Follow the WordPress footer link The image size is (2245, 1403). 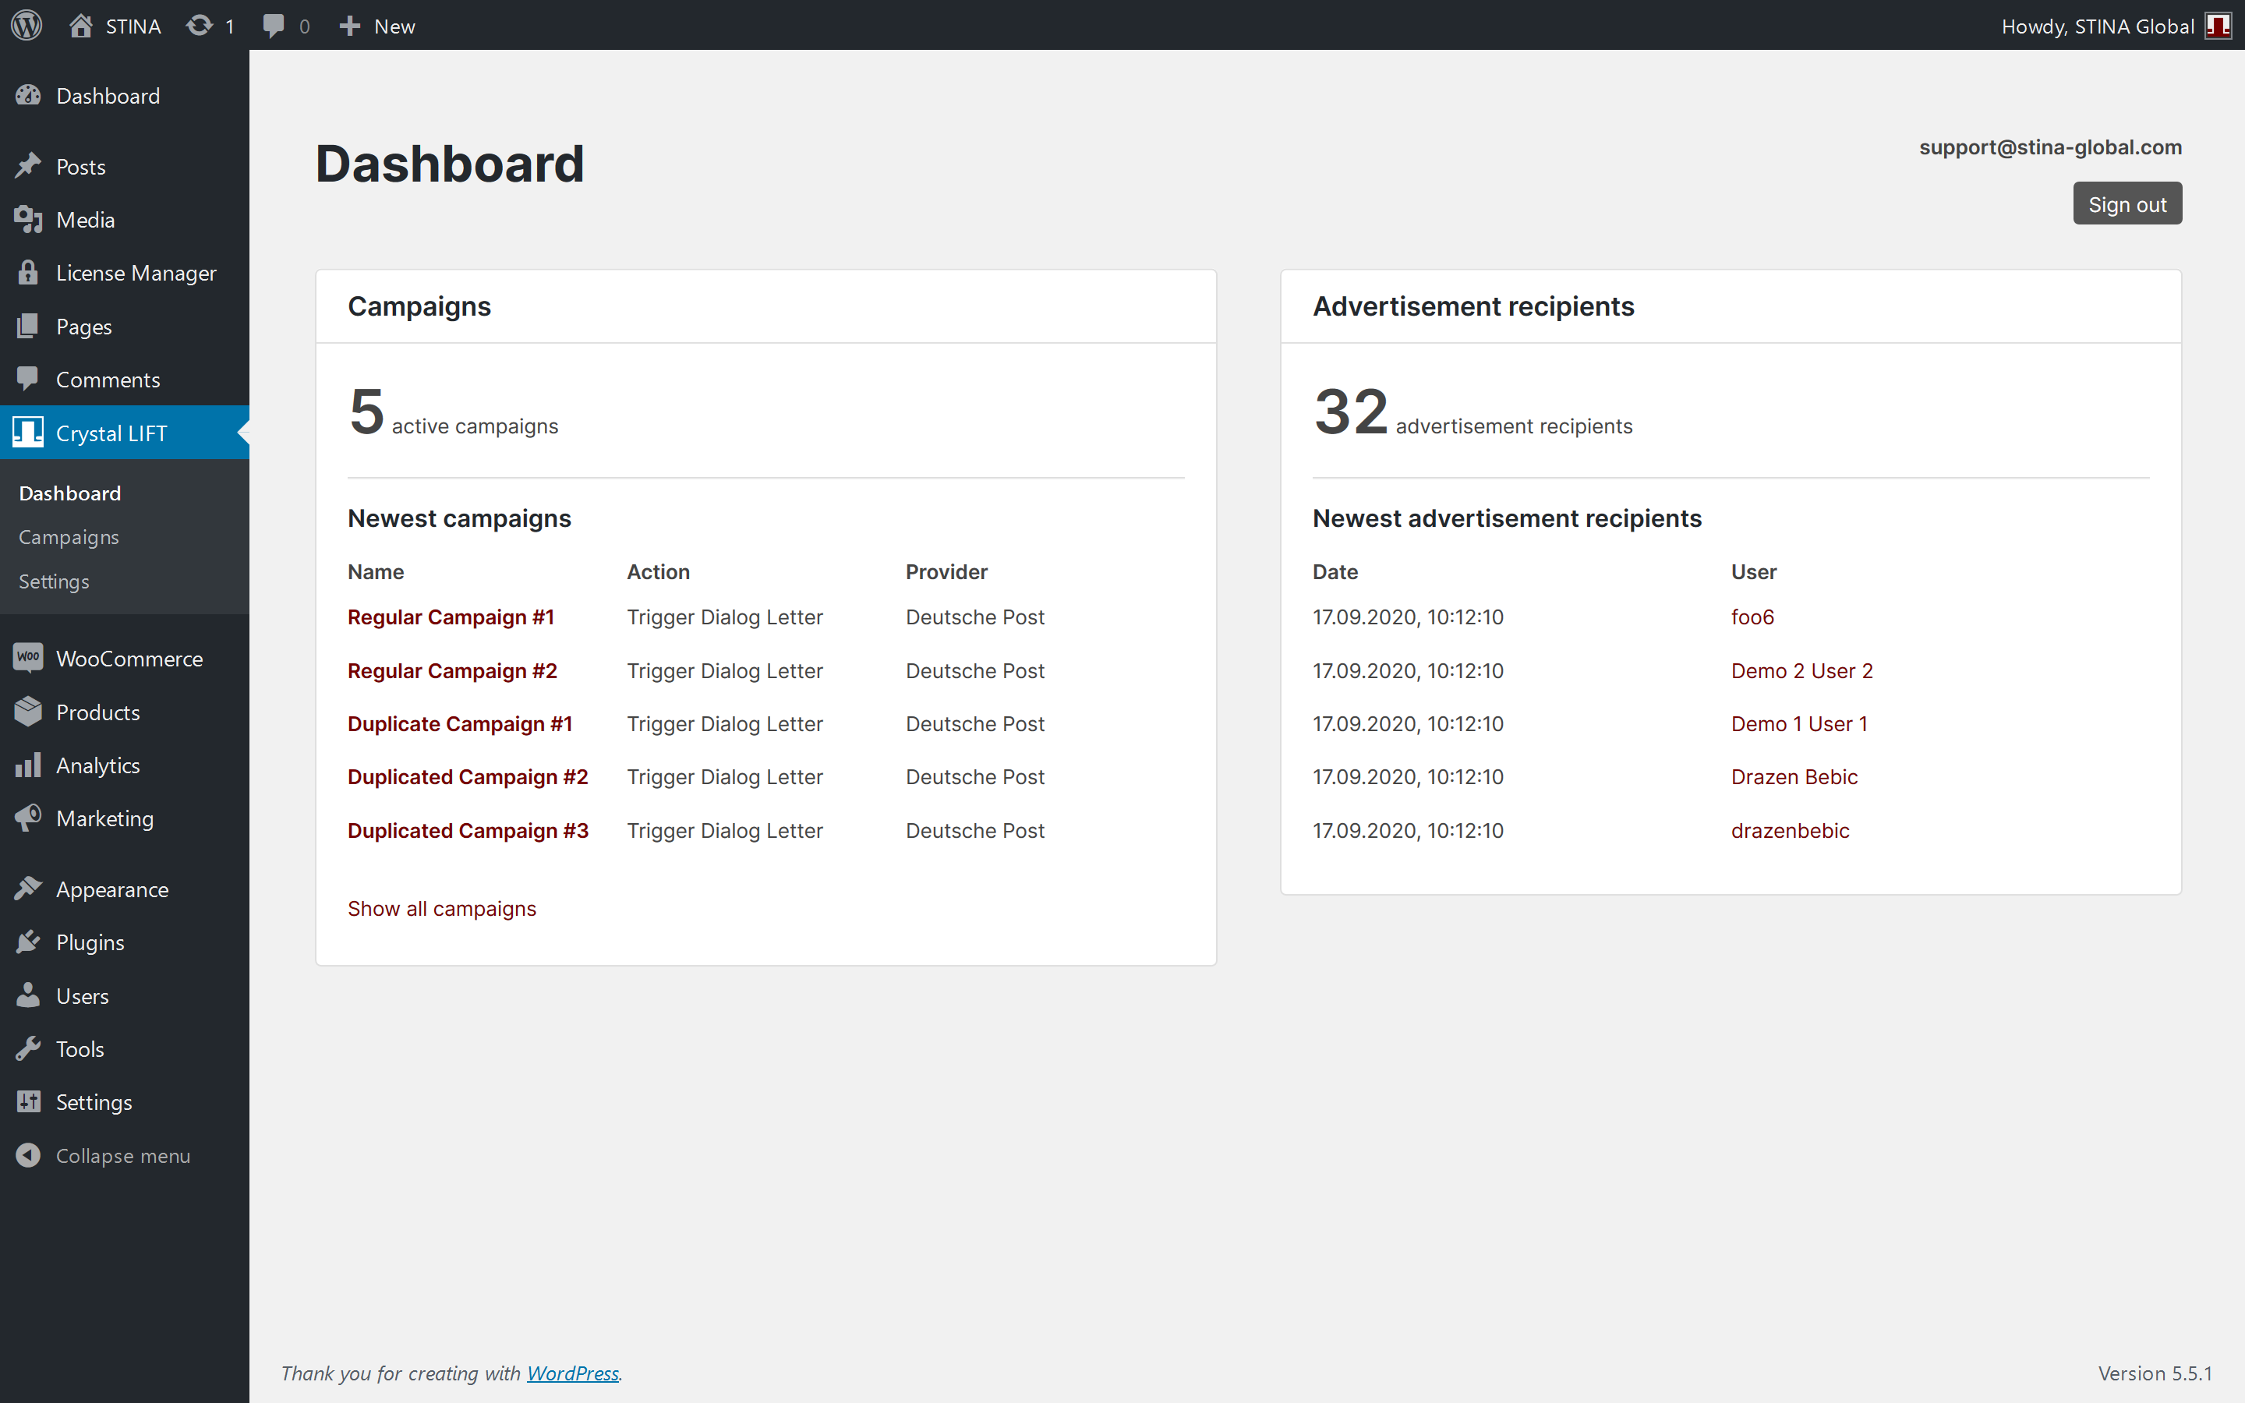point(572,1373)
